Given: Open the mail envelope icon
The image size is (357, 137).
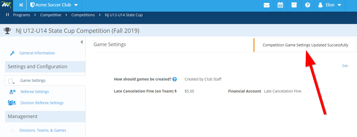Looking at the screenshot, I should coord(267,5).
